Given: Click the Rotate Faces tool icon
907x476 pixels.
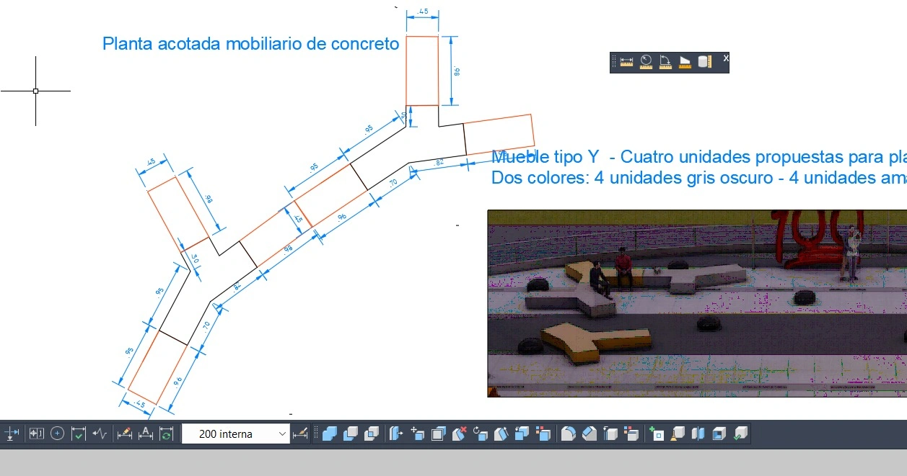Looking at the screenshot, I should (x=481, y=434).
